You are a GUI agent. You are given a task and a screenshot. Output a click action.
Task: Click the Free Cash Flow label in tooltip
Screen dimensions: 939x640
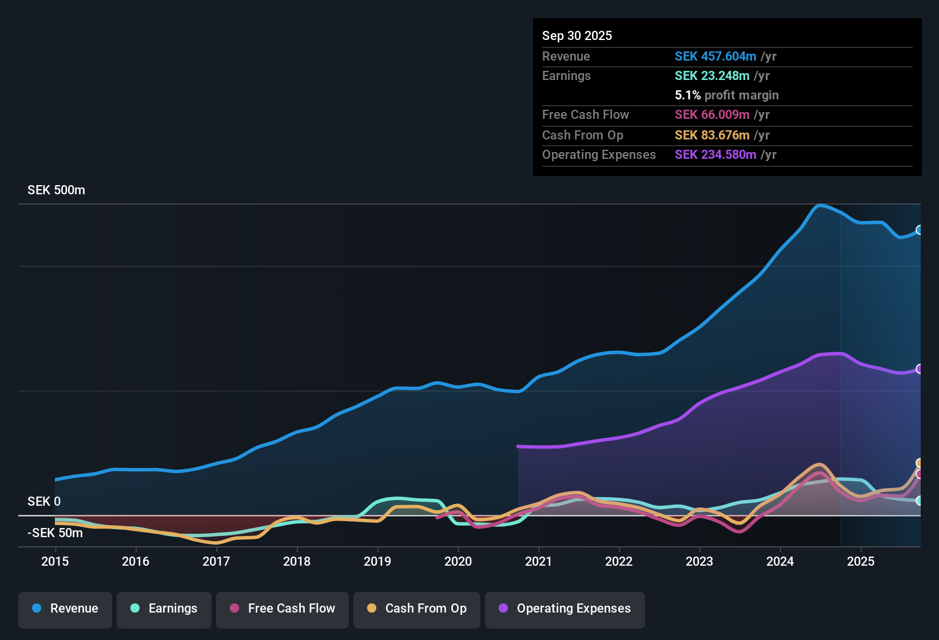(x=586, y=114)
